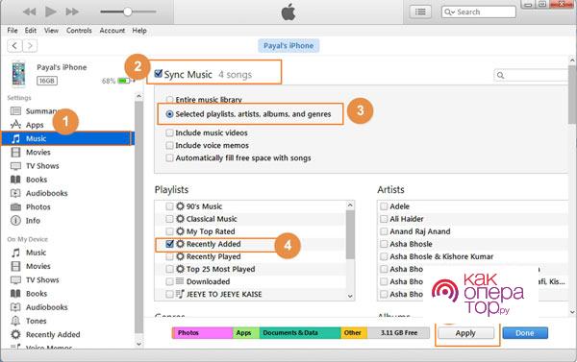
Task: Uncheck the Sync Music checkbox
Action: click(159, 73)
